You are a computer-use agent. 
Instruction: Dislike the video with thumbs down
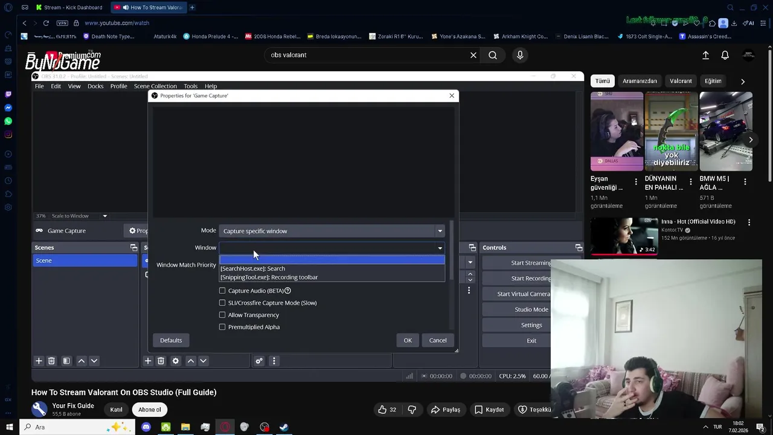point(412,410)
